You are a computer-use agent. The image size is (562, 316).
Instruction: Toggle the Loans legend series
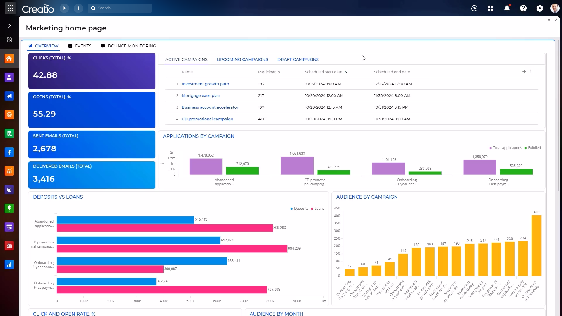(319, 209)
